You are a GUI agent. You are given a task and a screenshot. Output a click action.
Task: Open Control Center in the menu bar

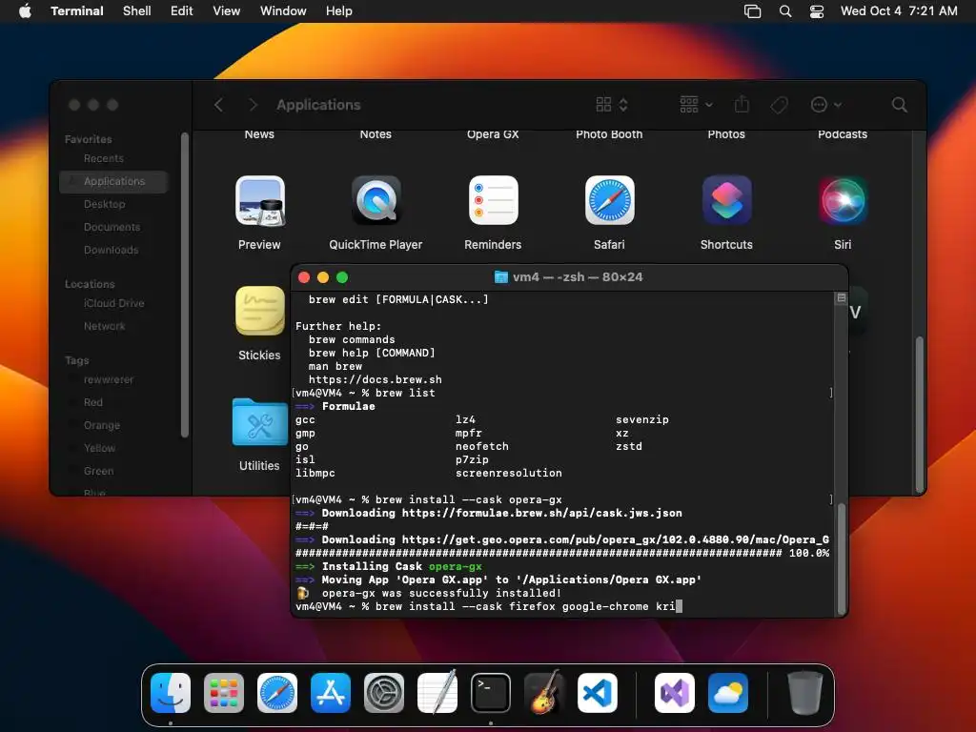tap(817, 11)
